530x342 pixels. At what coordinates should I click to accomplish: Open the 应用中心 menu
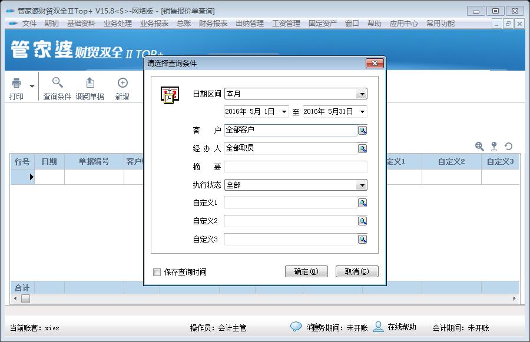coord(403,24)
